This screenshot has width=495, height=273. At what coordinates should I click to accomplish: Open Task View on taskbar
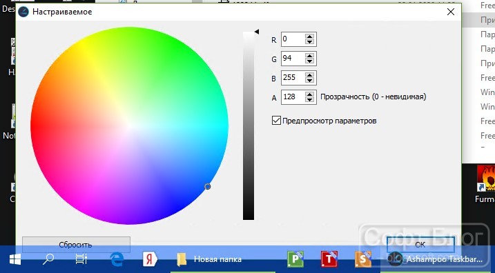coord(81,259)
